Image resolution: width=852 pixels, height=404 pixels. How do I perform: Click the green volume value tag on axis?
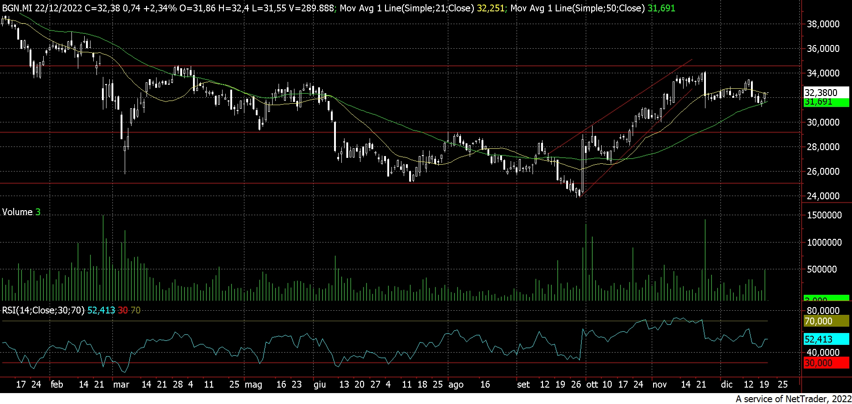coord(826,298)
